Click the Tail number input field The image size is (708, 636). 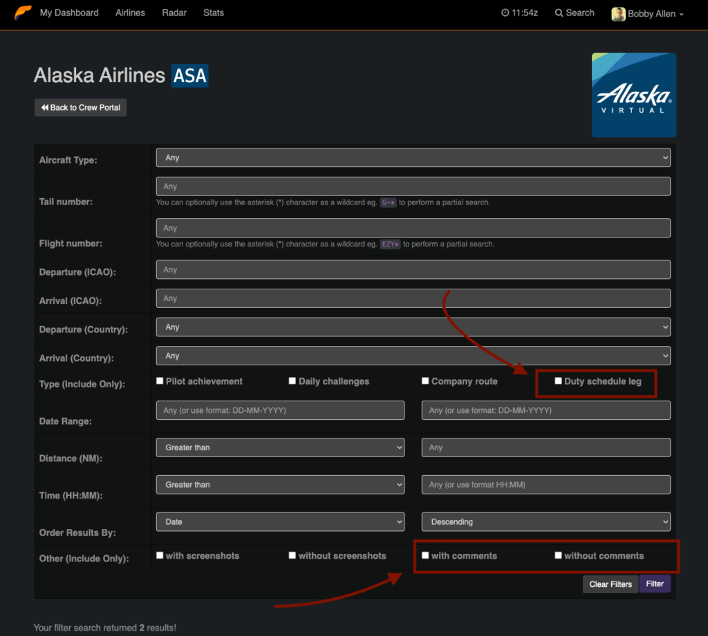click(413, 186)
